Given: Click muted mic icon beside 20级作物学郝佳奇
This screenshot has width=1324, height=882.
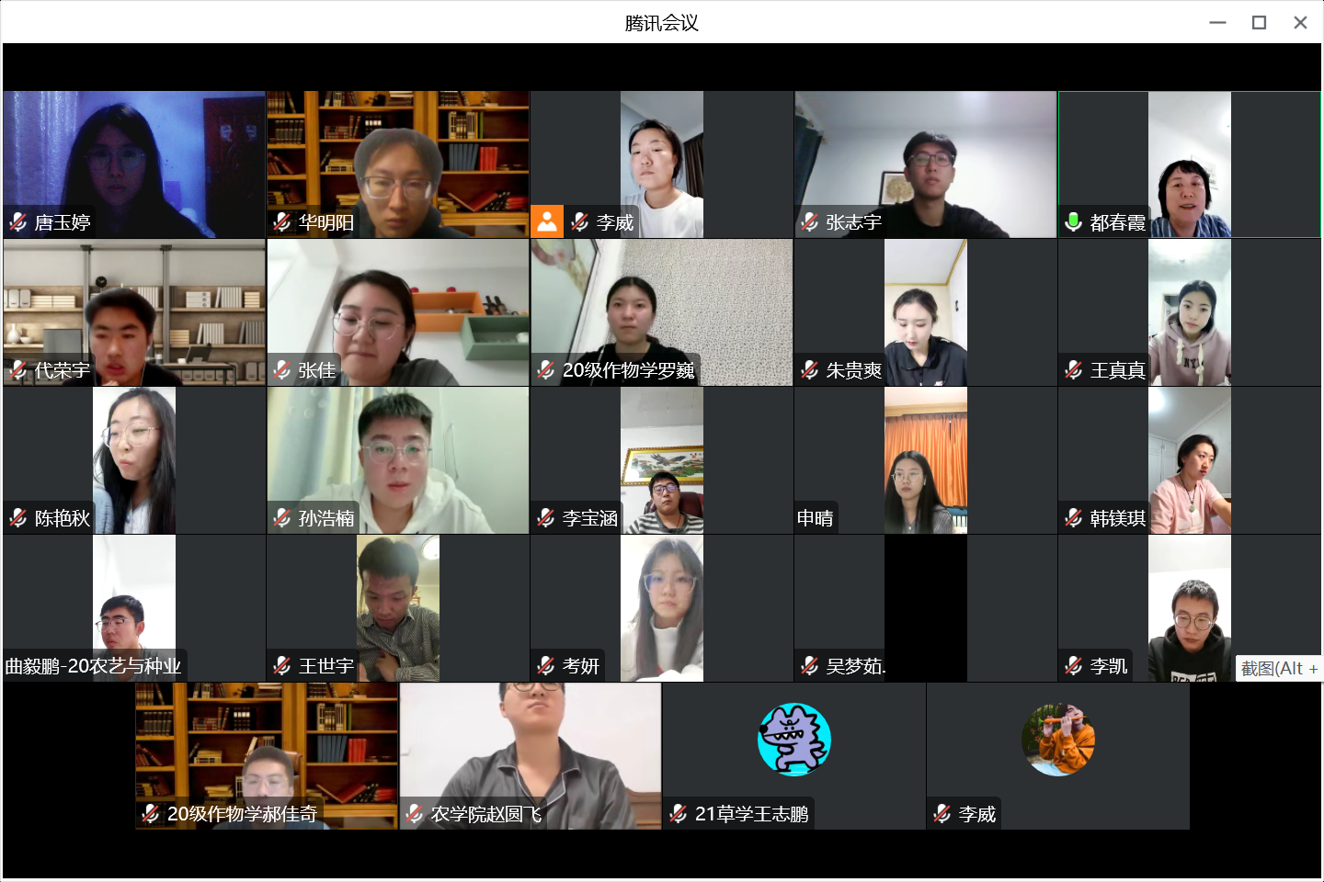Looking at the screenshot, I should (151, 813).
